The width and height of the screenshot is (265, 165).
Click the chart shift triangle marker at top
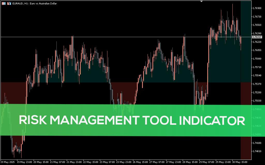[x=202, y=1]
